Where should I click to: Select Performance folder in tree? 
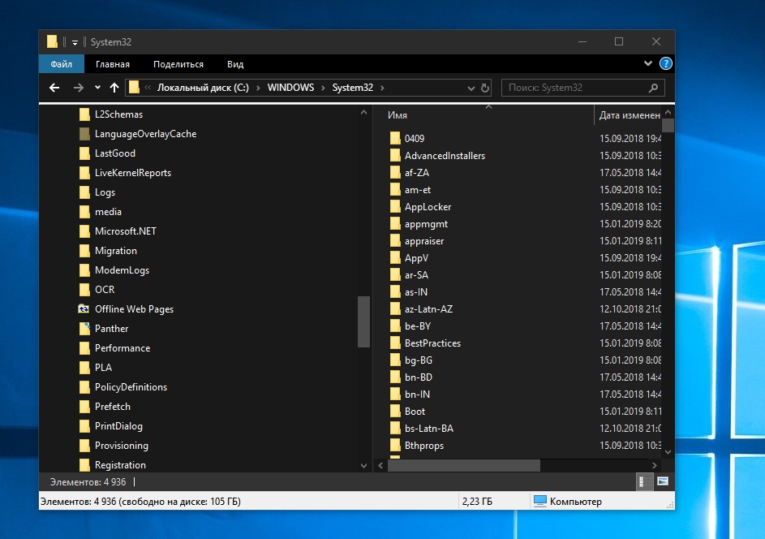(x=122, y=348)
